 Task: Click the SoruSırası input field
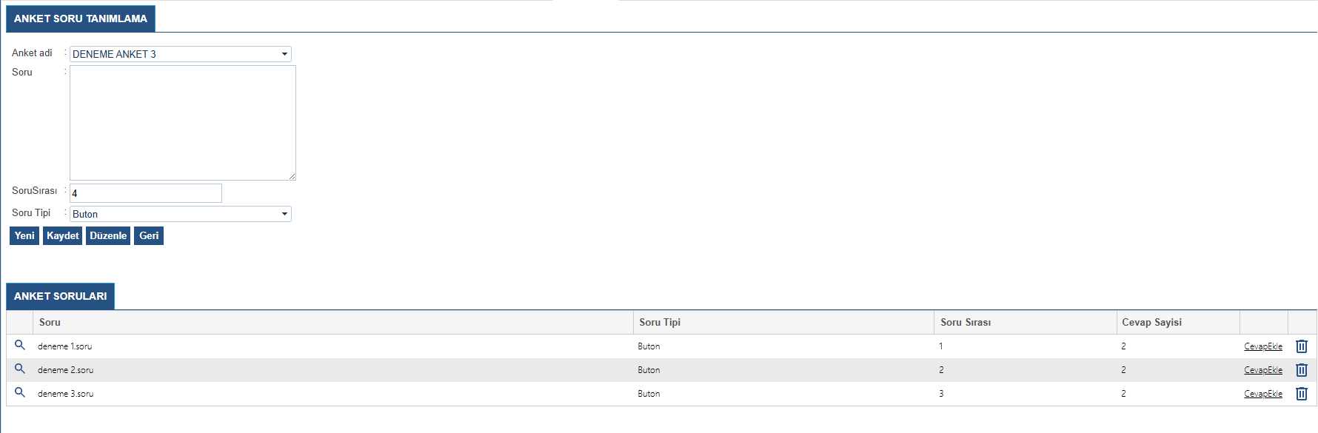146,193
